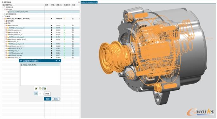
Task: Collapse the 46010_asy_alt assembly root node
Action: click(3, 19)
